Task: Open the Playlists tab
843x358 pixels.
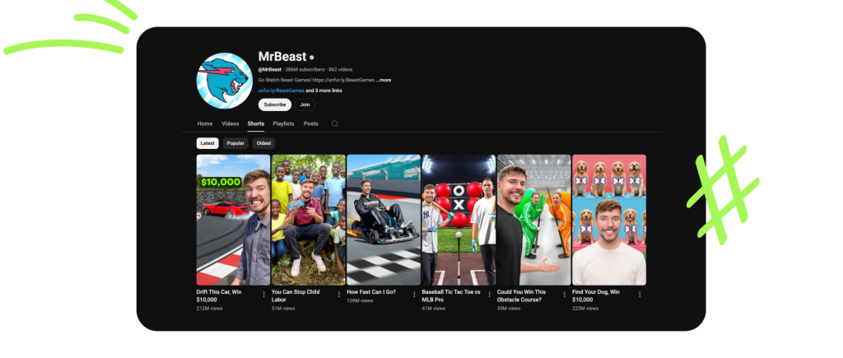Action: (x=283, y=123)
